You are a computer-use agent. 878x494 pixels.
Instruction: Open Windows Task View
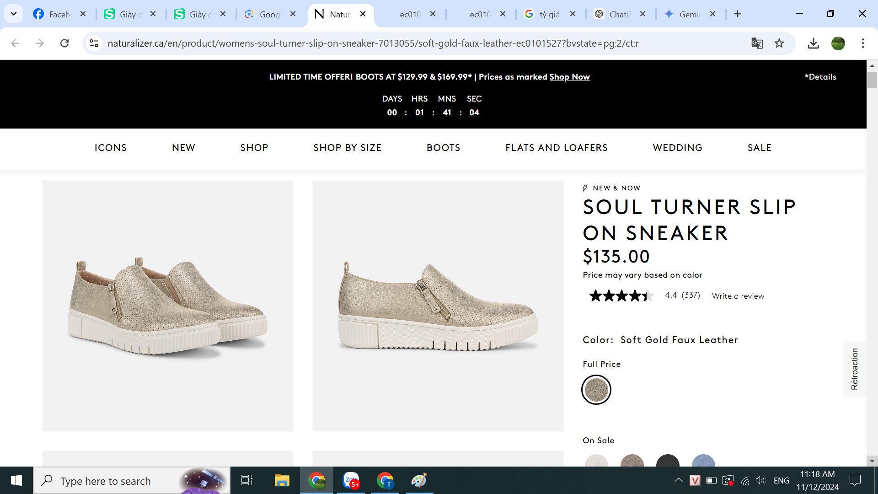(247, 480)
